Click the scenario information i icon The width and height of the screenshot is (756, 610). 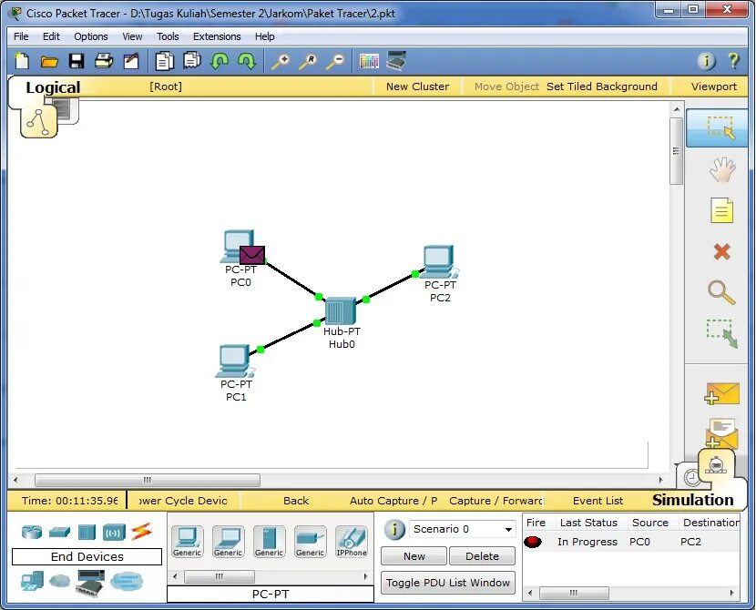(x=393, y=529)
